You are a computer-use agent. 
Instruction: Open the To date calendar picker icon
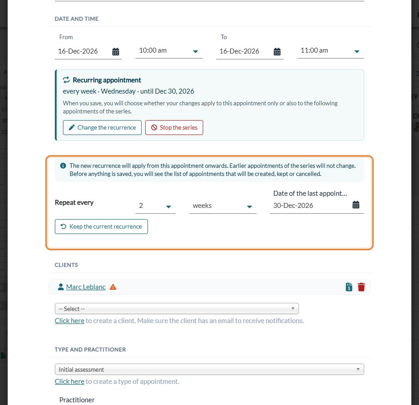point(277,52)
